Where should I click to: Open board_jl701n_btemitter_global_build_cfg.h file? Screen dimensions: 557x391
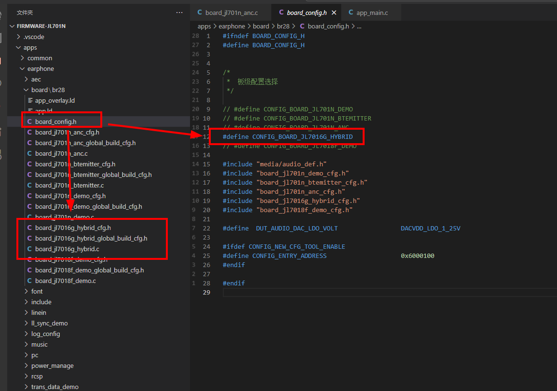[x=94, y=175]
